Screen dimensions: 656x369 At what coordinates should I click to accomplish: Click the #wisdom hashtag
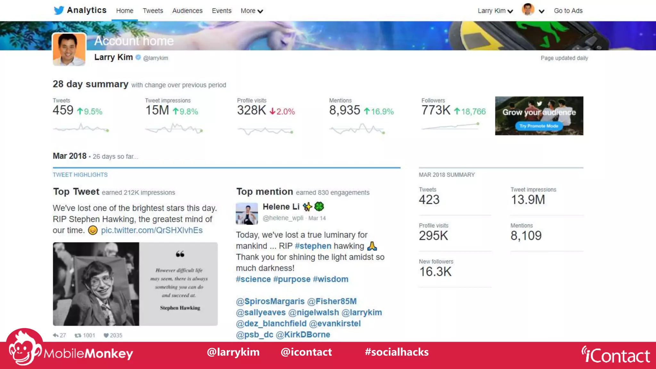pos(331,279)
